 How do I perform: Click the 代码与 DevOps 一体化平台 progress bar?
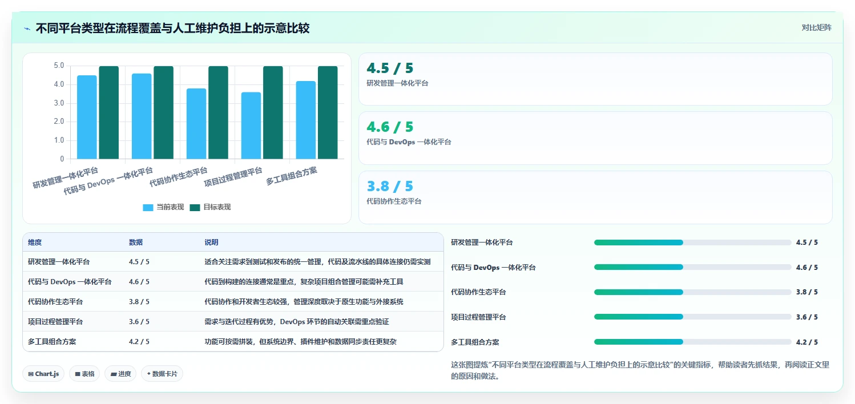tap(692, 267)
